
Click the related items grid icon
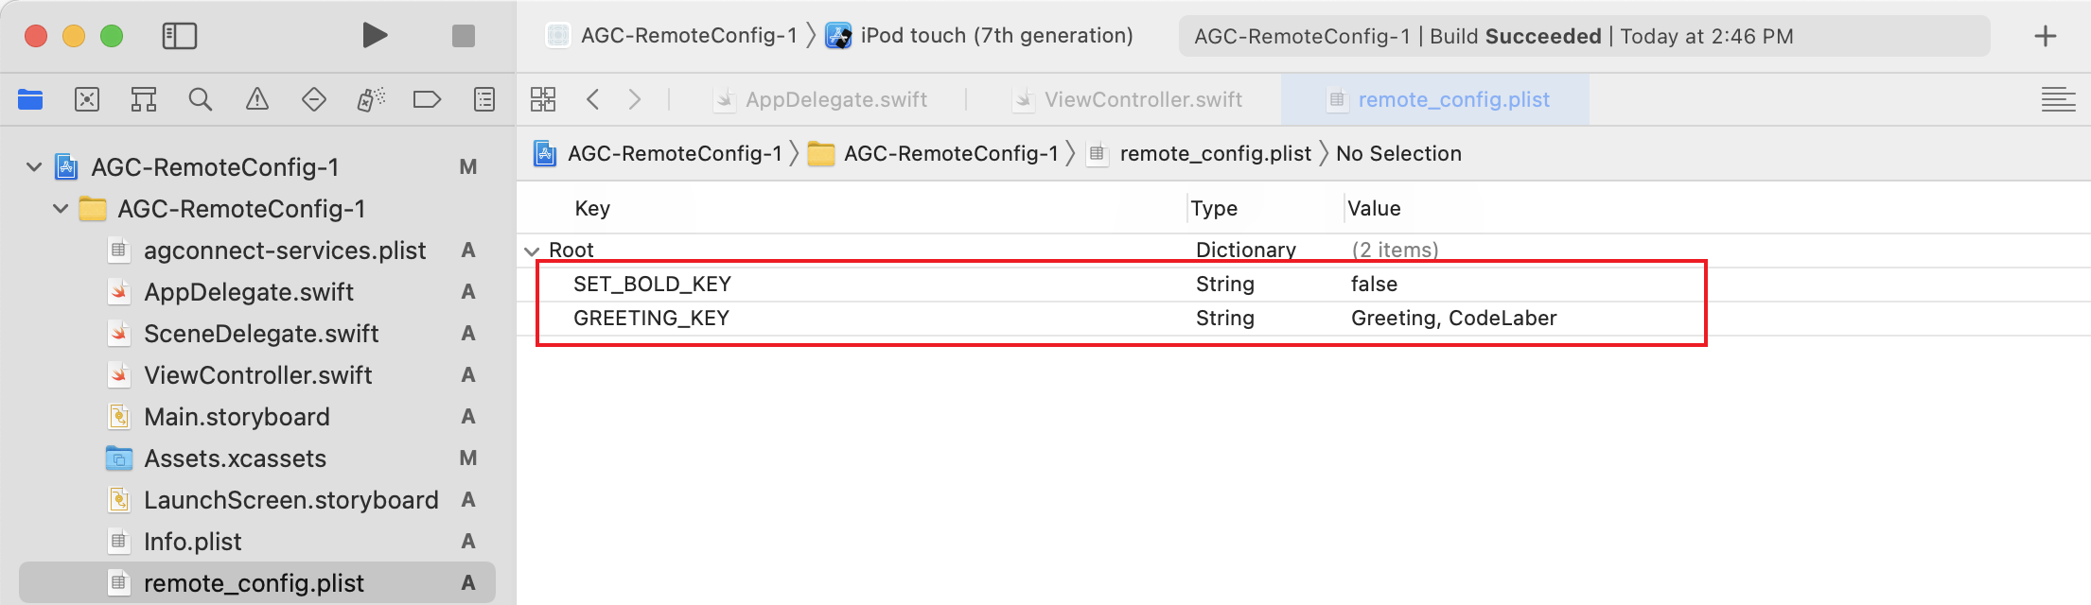point(543,98)
